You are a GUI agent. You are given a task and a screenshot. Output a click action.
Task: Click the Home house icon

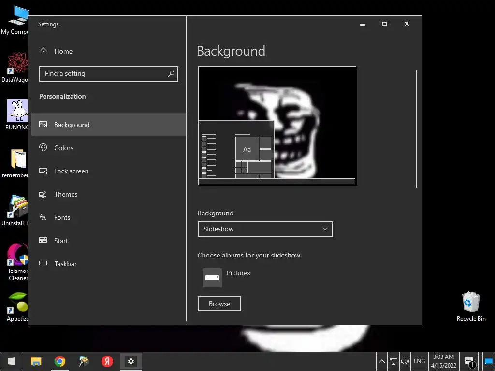pos(43,51)
